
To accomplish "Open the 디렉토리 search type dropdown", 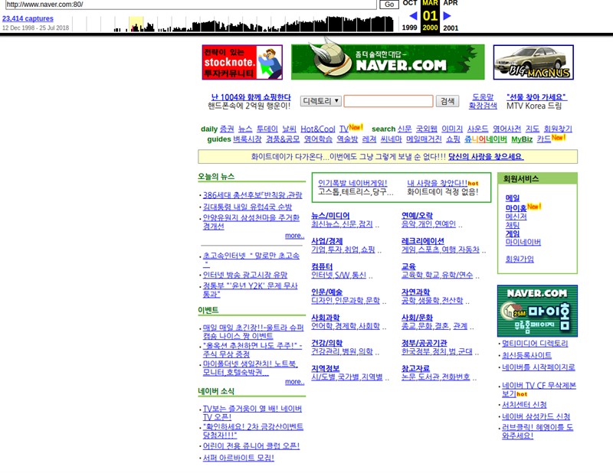I will point(320,101).
